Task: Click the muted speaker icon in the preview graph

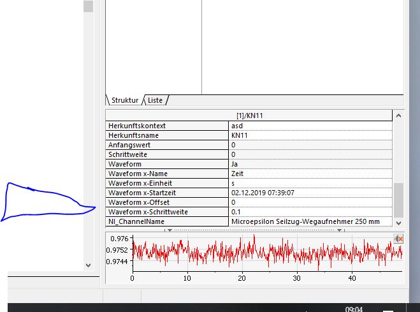Action: click(398, 239)
